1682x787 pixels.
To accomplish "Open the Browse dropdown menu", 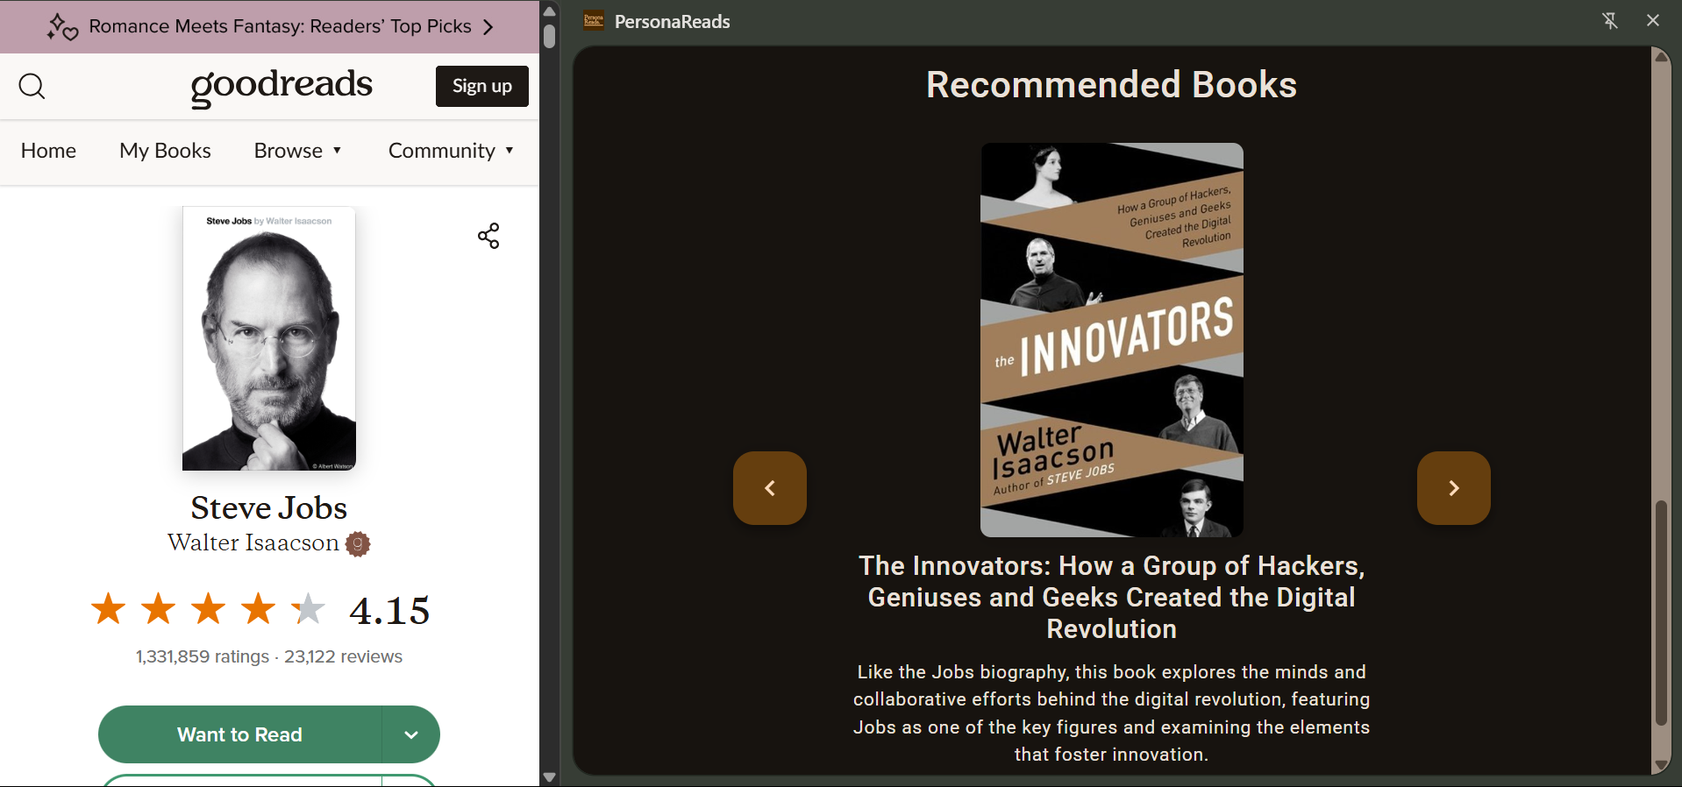I will tap(297, 151).
